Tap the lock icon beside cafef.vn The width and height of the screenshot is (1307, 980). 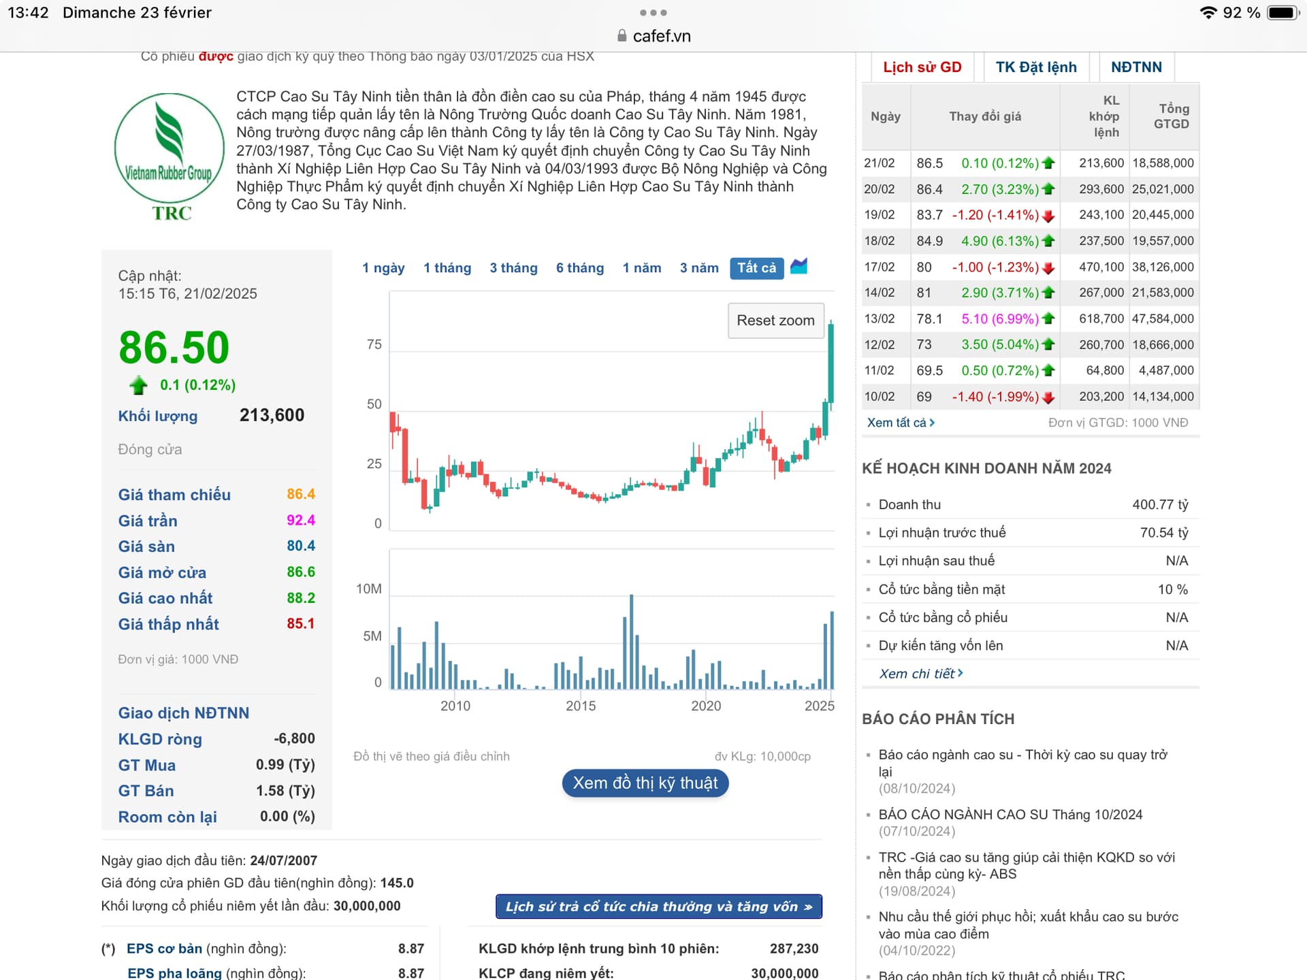point(622,36)
